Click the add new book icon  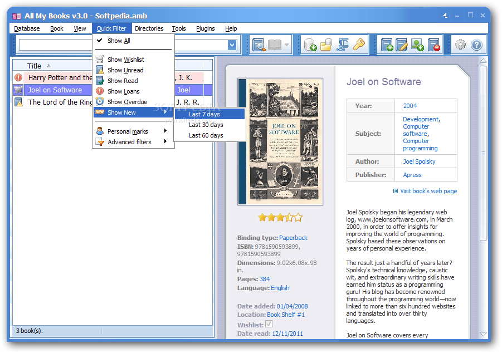click(387, 45)
